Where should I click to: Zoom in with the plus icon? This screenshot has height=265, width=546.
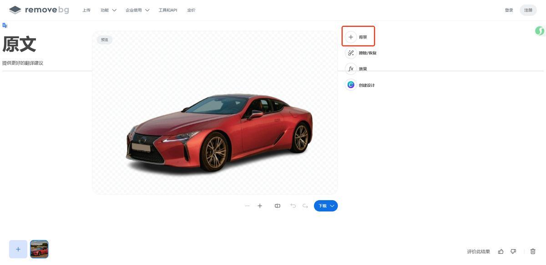(260, 206)
